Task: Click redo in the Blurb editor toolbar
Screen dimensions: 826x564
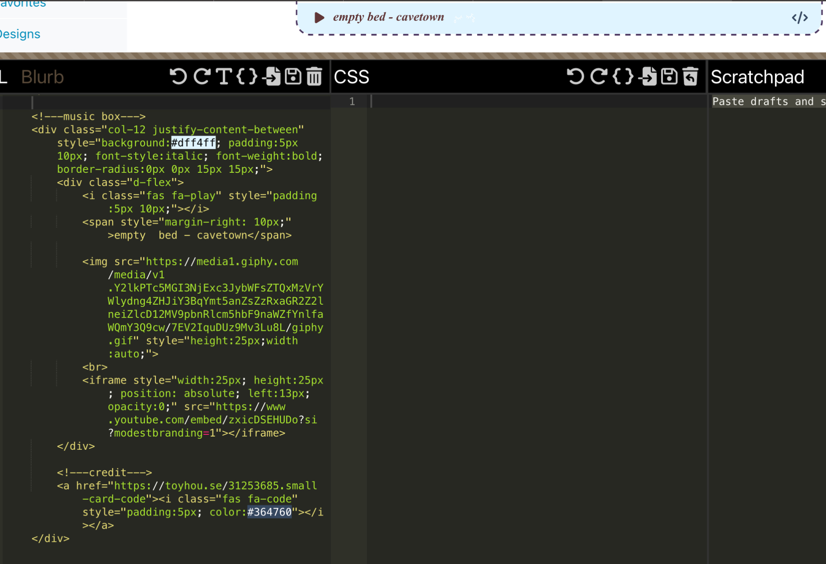Action: [202, 76]
